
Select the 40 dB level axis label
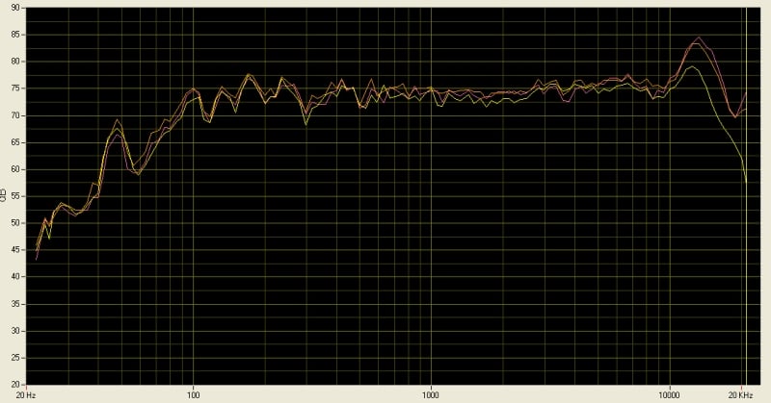pyautogui.click(x=17, y=277)
